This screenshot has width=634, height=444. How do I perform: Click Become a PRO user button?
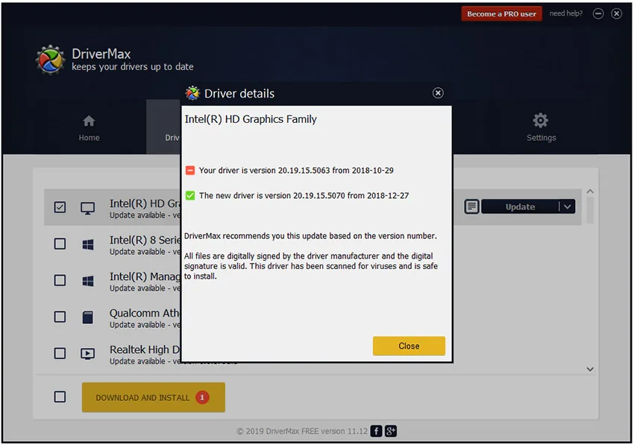501,13
